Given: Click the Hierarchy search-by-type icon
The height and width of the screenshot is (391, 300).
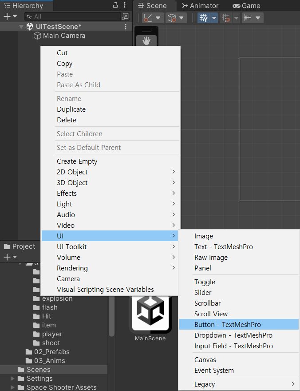Looking at the screenshot, I should tap(125, 16).
